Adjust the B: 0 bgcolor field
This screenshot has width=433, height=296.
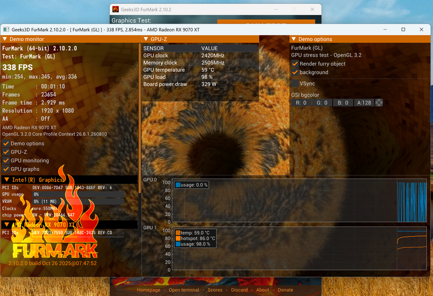343,103
